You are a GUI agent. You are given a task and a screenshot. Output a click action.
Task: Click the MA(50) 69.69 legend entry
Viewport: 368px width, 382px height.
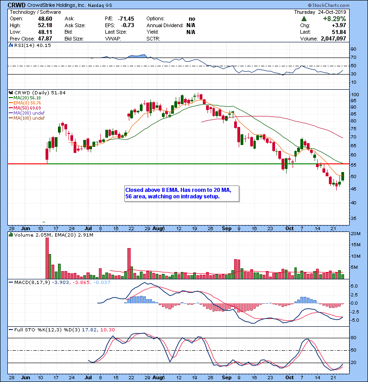[25, 108]
